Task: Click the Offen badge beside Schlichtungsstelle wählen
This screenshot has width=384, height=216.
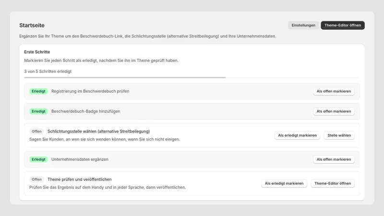Action: [36, 132]
